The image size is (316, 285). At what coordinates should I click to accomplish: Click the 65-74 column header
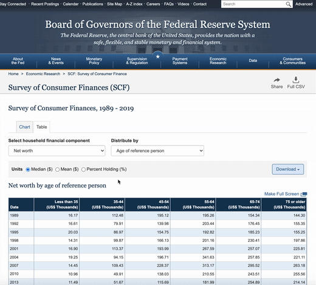click(238, 204)
